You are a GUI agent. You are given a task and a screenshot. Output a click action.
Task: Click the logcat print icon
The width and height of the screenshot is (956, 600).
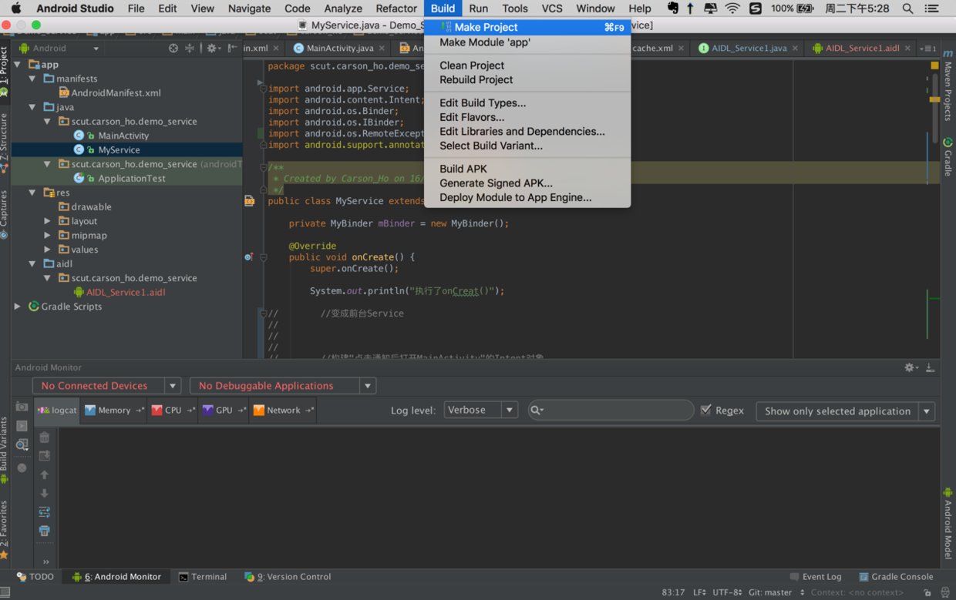[45, 531]
